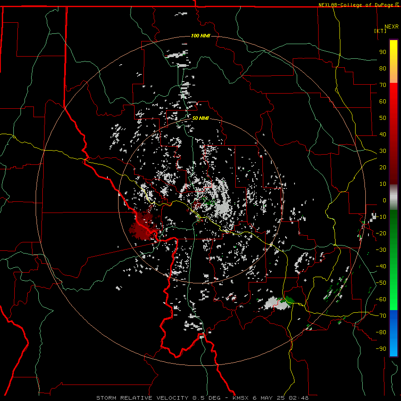
Task: Click the '30' value on the velocity scale
Action: [x=383, y=151]
